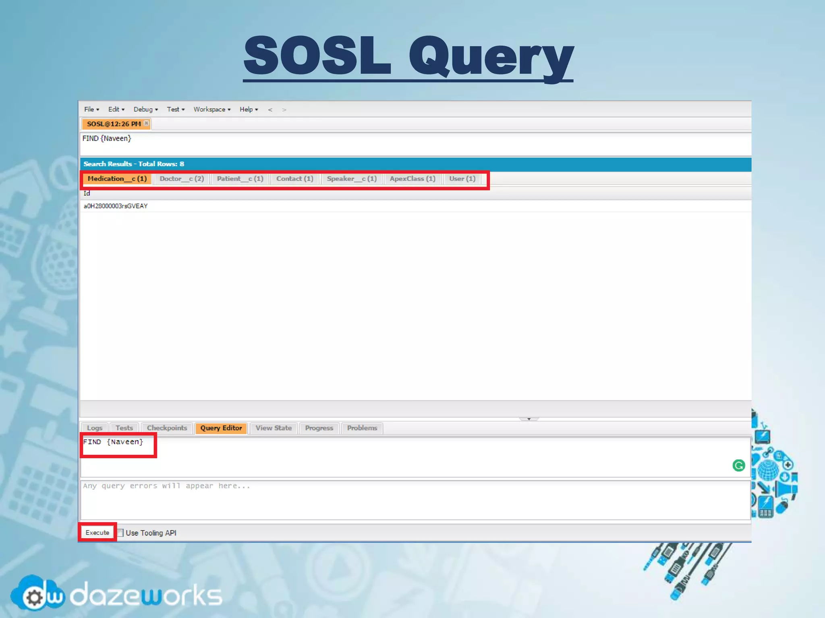Click the Id column header
The height and width of the screenshot is (618, 825).
click(87, 194)
